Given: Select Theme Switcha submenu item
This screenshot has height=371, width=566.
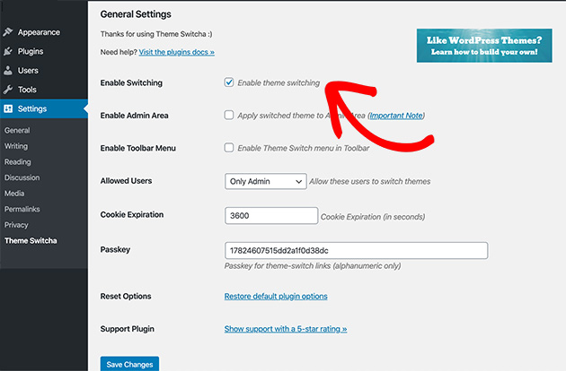Looking at the screenshot, I should pos(31,240).
